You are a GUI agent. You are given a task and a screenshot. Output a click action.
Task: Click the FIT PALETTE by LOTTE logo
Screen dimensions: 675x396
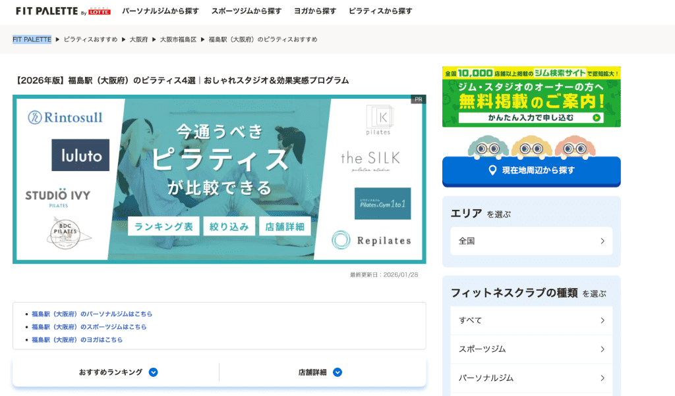tap(63, 11)
